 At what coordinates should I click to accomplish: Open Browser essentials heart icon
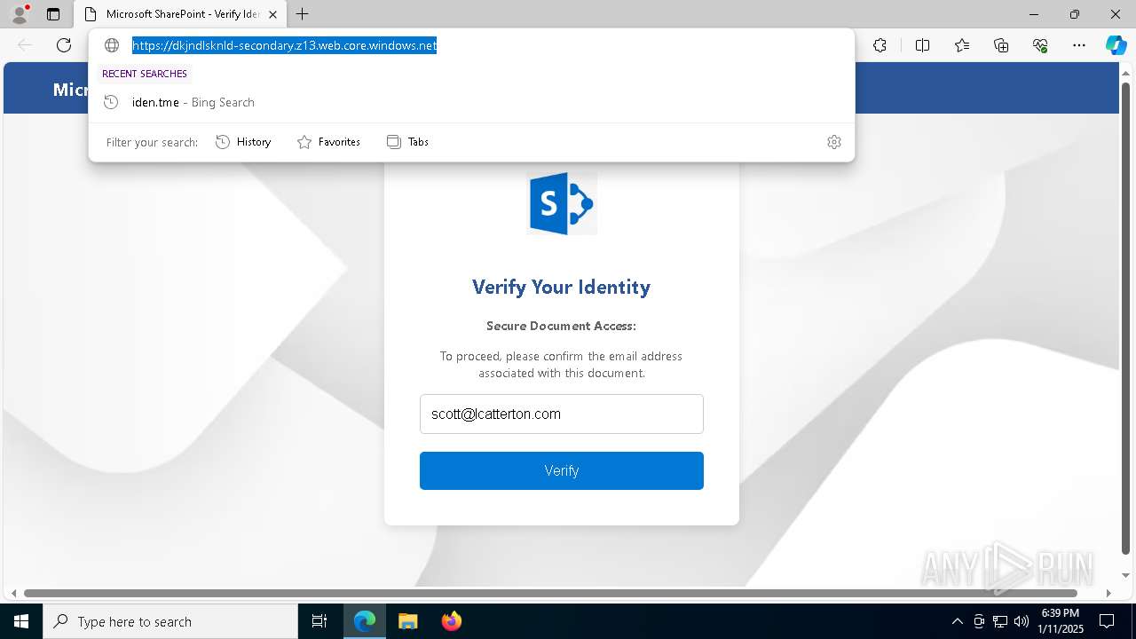pos(1040,45)
